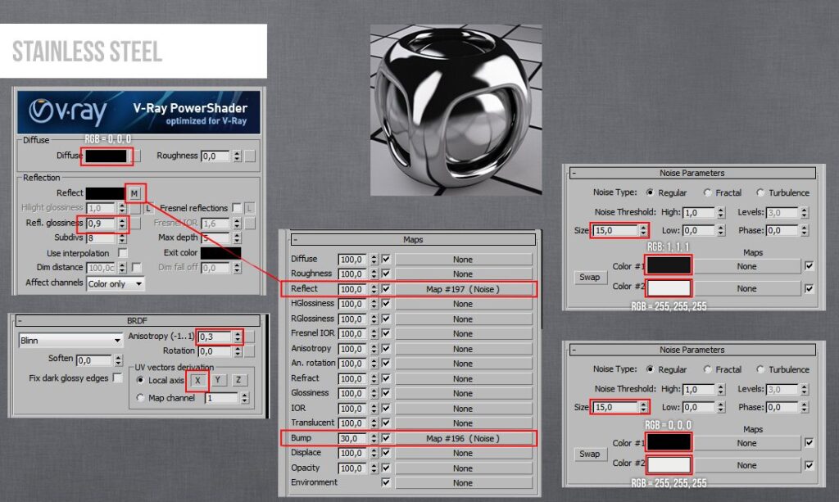Image resolution: width=839 pixels, height=502 pixels.
Task: Collapse the BRDF rollout header
Action: click(137, 320)
